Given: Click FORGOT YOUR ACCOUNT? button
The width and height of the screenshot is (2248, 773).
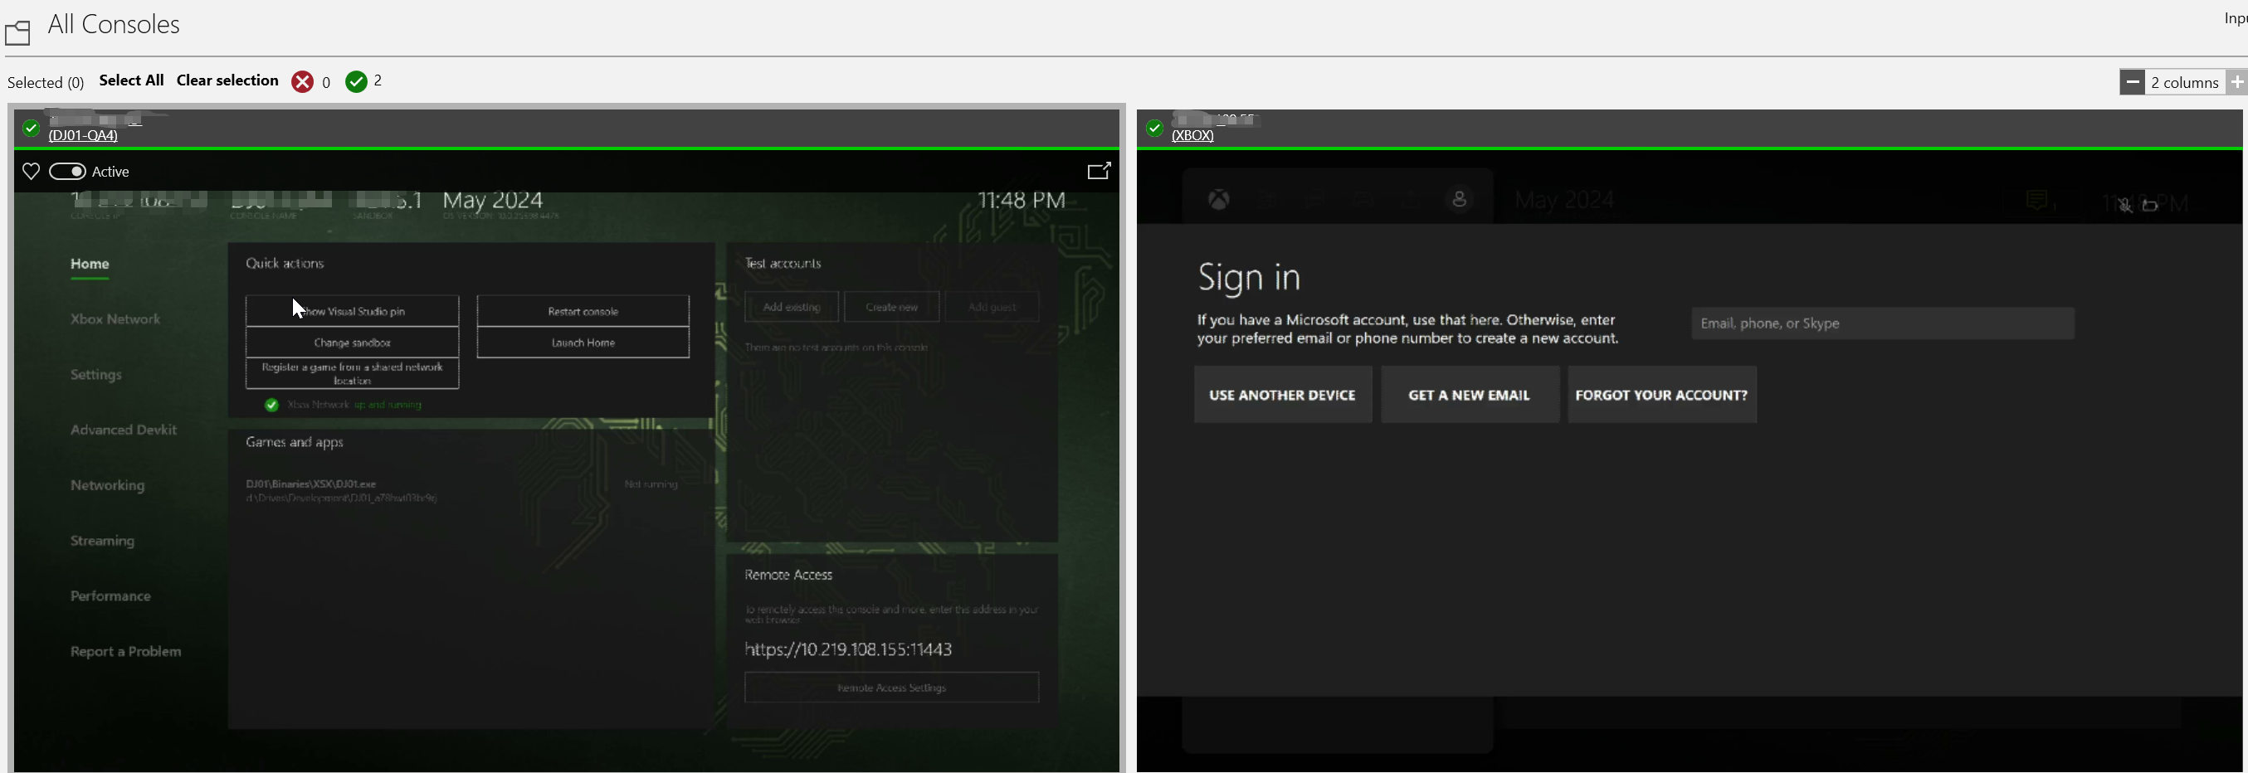Looking at the screenshot, I should pyautogui.click(x=1661, y=396).
